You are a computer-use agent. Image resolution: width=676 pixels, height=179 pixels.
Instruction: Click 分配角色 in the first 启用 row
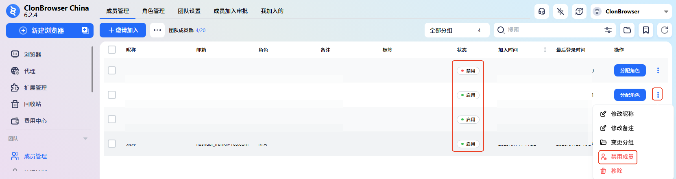[630, 95]
